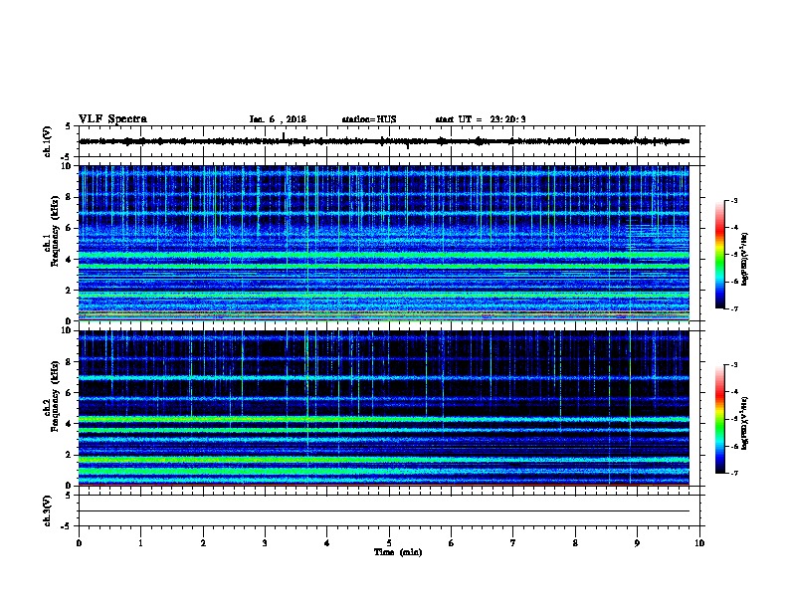Click the "station=HUS" header text

click(x=369, y=119)
